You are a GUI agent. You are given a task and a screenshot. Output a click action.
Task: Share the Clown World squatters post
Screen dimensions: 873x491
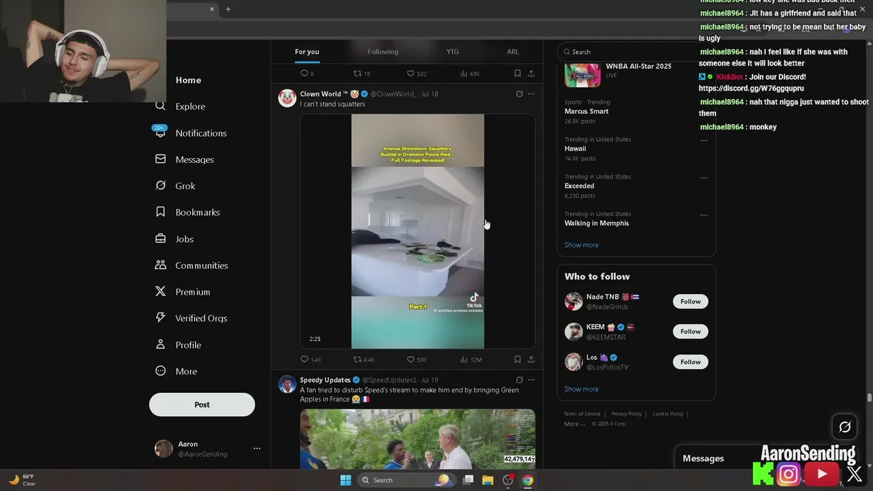tap(531, 359)
